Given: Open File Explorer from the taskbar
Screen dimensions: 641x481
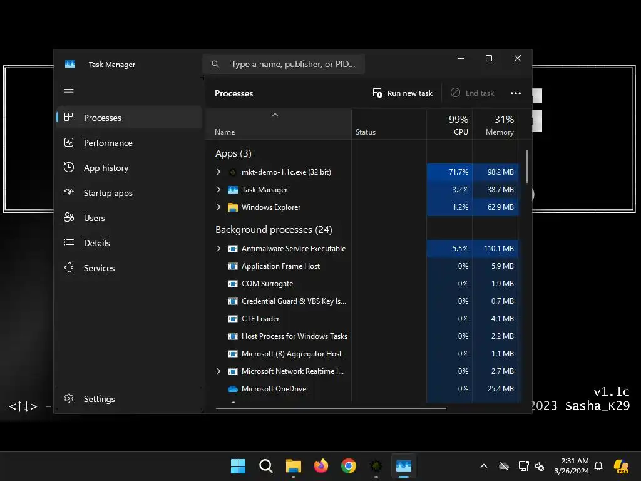Looking at the screenshot, I should (x=293, y=466).
